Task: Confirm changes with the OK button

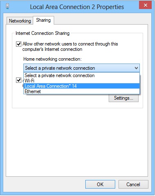Action: [100, 184]
